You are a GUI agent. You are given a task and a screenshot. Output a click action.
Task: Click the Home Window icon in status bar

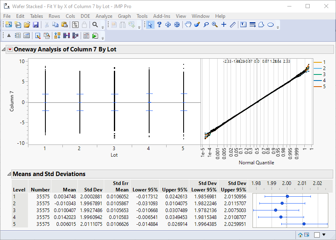pos(301,235)
